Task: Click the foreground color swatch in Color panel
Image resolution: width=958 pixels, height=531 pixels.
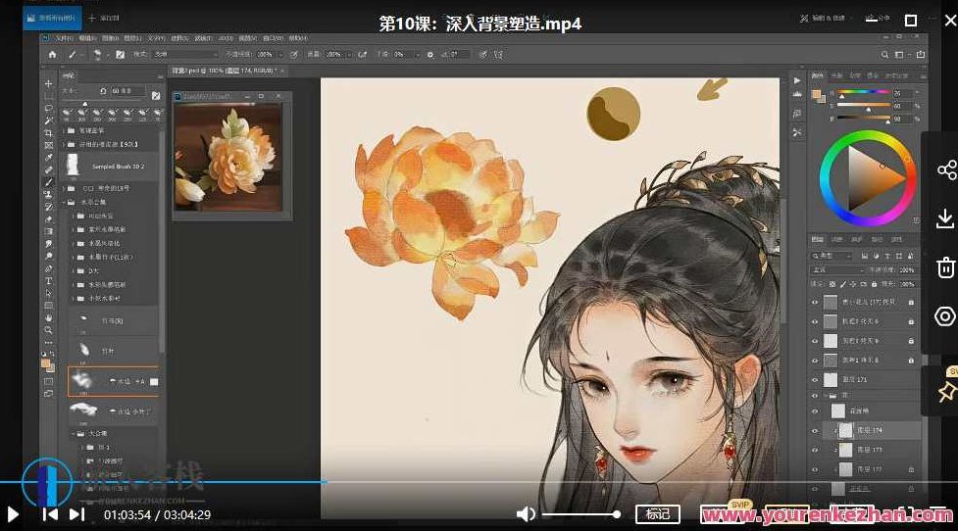Action: [x=815, y=93]
